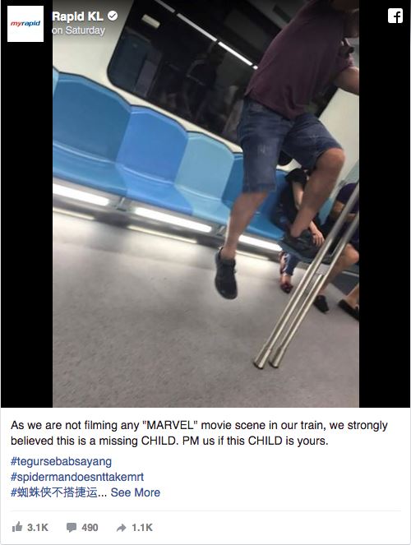Open the Rapid KL page name
411x545 pixels.
coord(77,16)
